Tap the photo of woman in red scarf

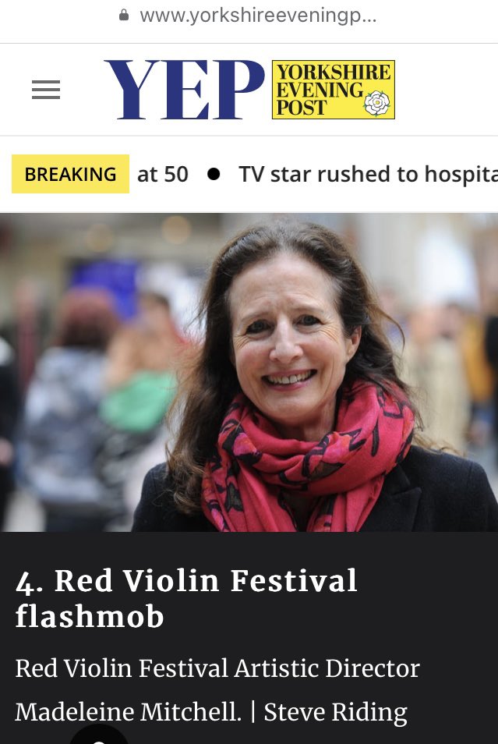(x=249, y=372)
